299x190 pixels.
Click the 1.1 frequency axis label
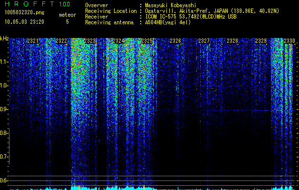tap(4, 62)
